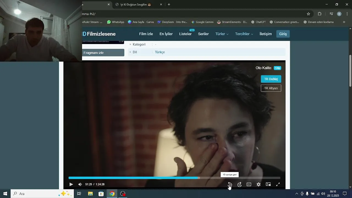The image size is (352, 198).
Task: Click the Ara taskbar search box
Action: 42,194
